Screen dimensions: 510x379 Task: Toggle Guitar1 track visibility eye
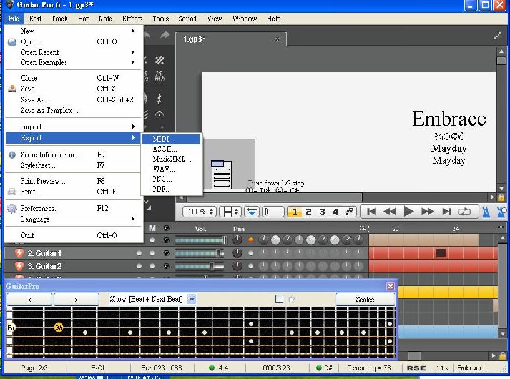click(x=166, y=253)
